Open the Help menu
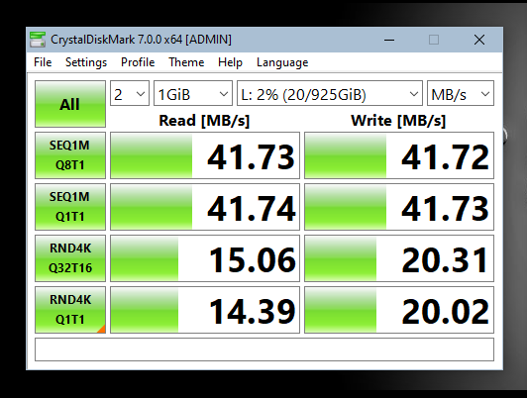 click(230, 62)
